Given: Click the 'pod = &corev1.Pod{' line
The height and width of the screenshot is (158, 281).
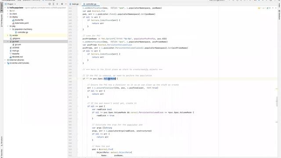Looking at the screenshot, I should coord(102,149).
